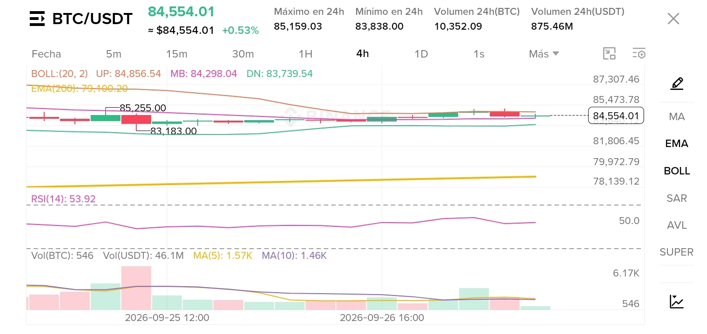The image size is (707, 334).
Task: Disable the BOLL indicator
Action: [677, 171]
